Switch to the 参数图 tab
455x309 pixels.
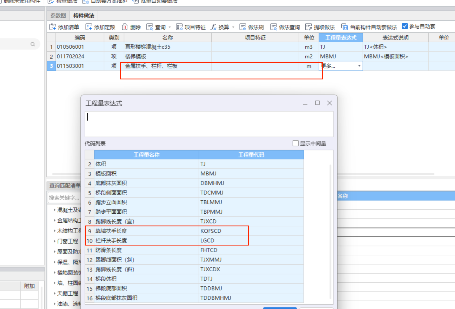coord(58,15)
